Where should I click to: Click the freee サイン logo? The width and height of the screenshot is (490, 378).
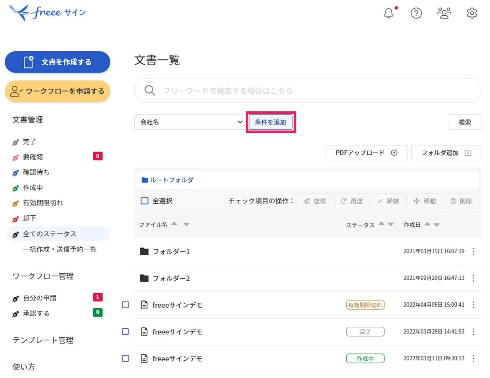(47, 12)
